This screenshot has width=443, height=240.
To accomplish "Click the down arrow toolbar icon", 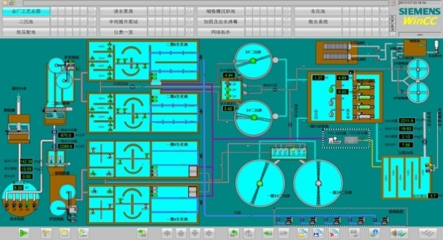I will [194, 233].
